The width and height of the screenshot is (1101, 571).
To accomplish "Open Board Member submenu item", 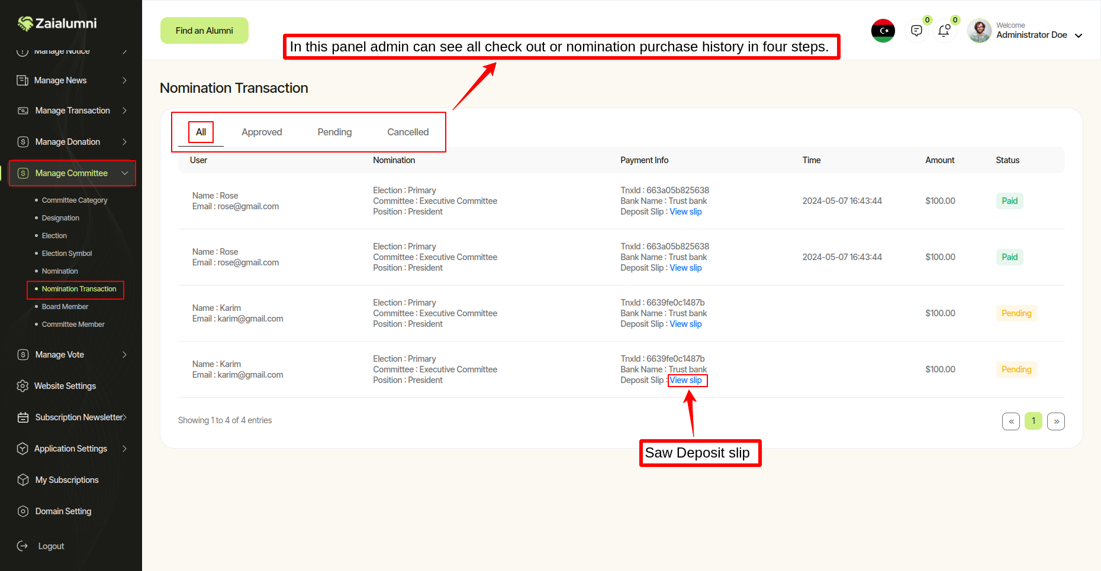I will pos(65,307).
